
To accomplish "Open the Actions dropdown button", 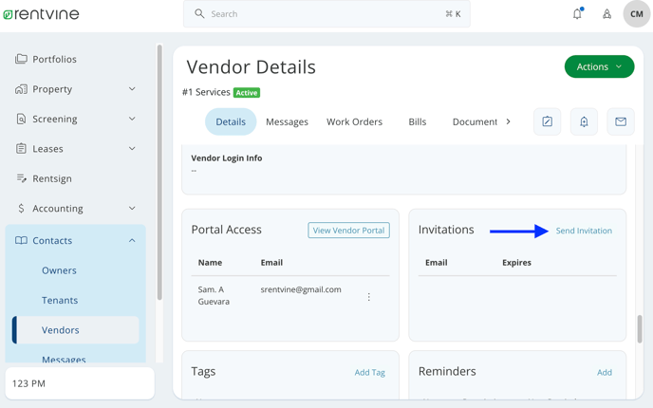I will 599,66.
